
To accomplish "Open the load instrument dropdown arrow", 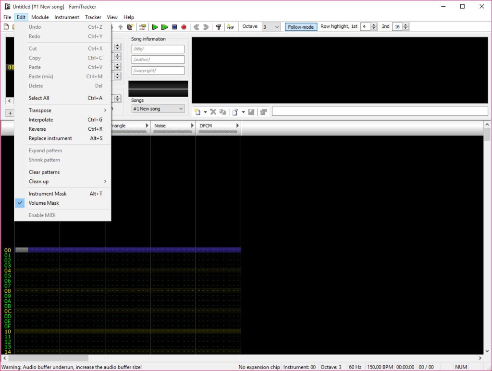I will pyautogui.click(x=243, y=112).
